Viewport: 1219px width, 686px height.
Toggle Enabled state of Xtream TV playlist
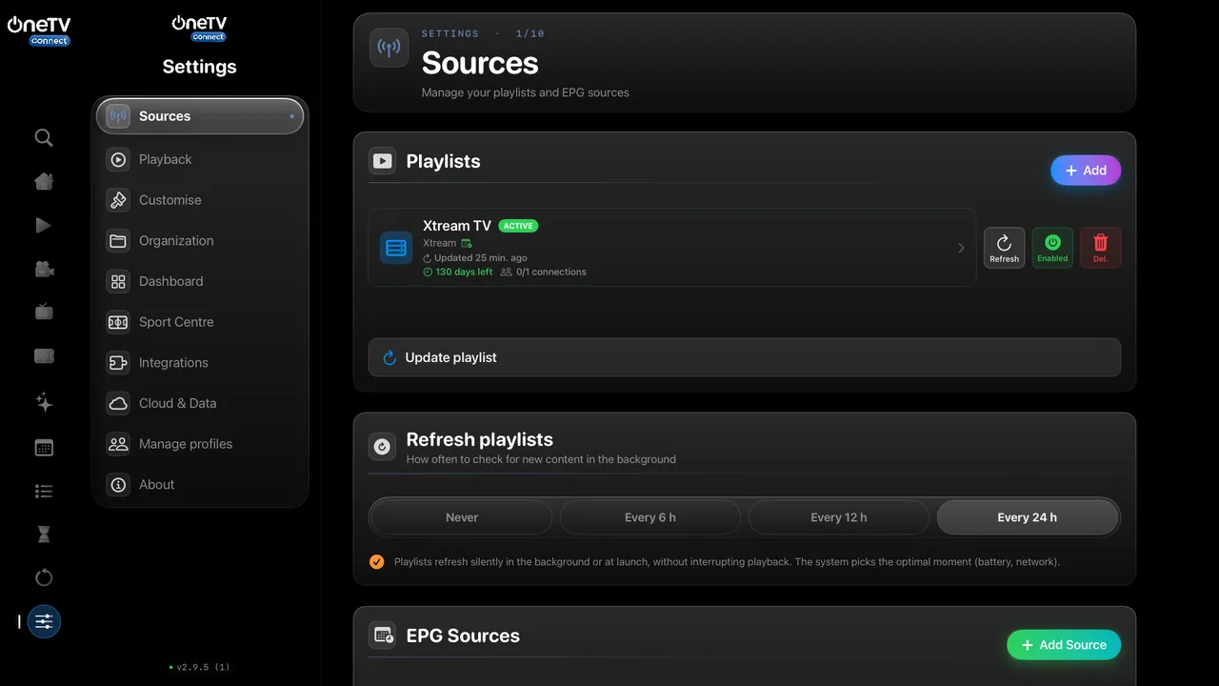click(1052, 248)
